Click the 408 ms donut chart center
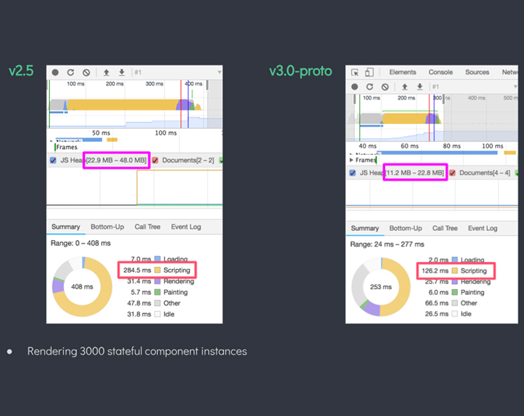The width and height of the screenshot is (524, 416). point(82,287)
